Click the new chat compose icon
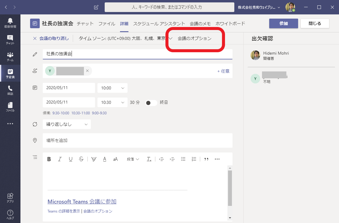339x223 pixels. point(96,7)
